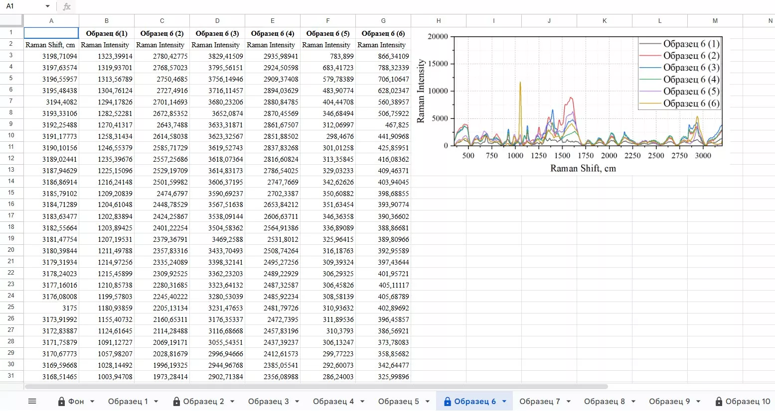Select column K header
The image size is (775, 411).
coord(605,21)
